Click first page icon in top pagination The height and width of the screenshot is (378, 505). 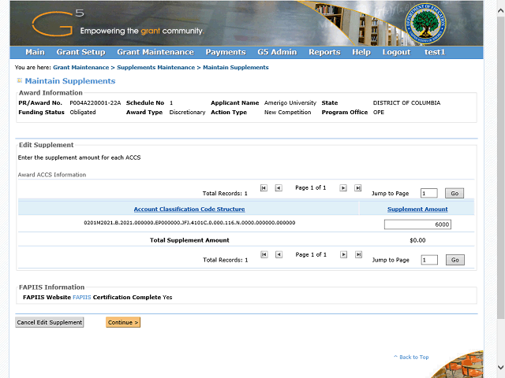pyautogui.click(x=264, y=188)
